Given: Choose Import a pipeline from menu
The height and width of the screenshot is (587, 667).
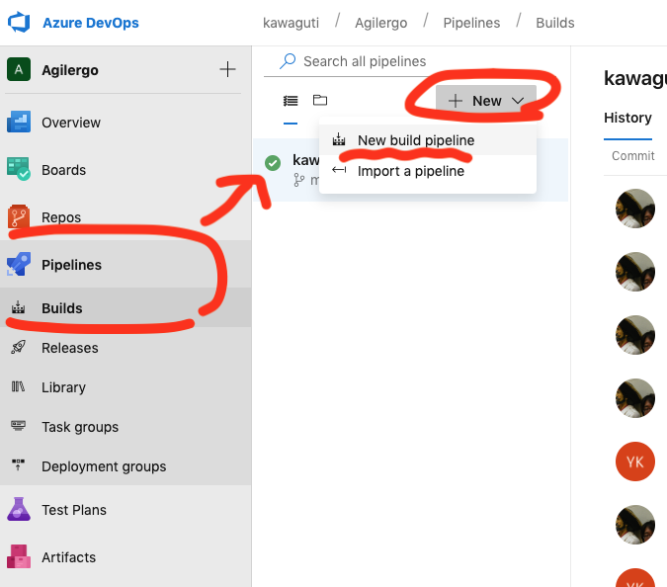Looking at the screenshot, I should pos(428,171).
